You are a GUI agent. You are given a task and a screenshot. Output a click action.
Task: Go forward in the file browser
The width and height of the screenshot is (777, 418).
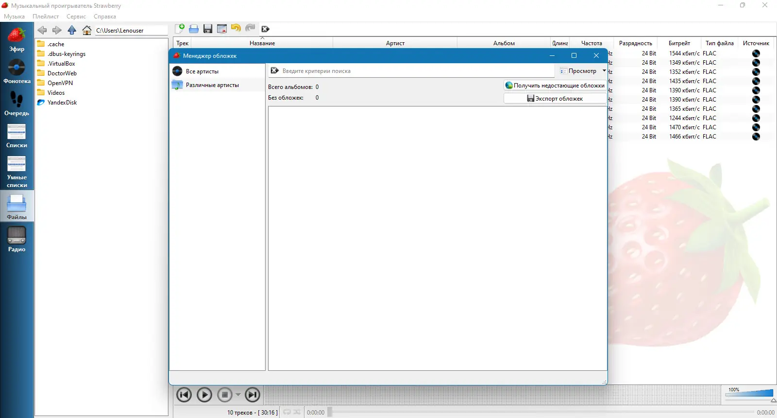[57, 30]
